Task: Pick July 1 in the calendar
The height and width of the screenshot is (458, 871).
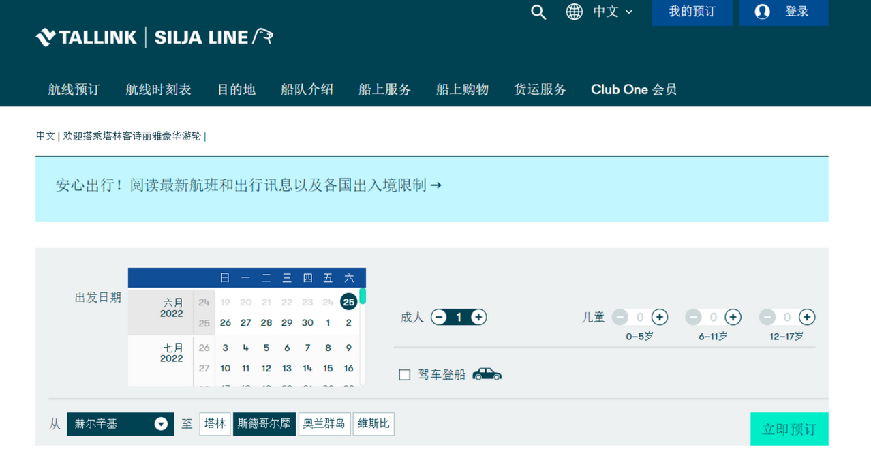Action: (328, 323)
